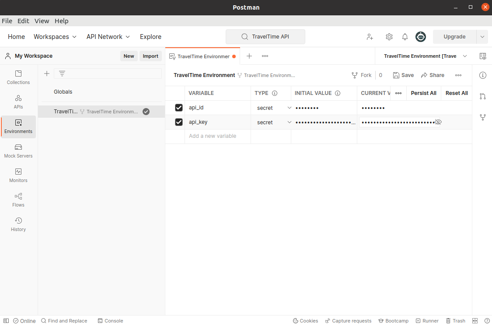Open the Monitors panel
492x326 pixels.
[18, 175]
